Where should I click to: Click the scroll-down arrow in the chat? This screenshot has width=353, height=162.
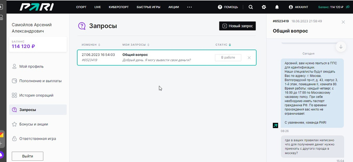click(x=341, y=47)
